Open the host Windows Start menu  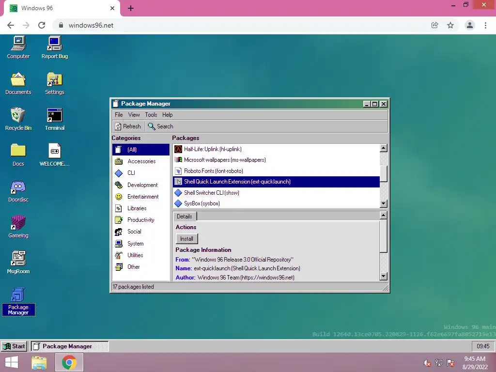[12, 362]
